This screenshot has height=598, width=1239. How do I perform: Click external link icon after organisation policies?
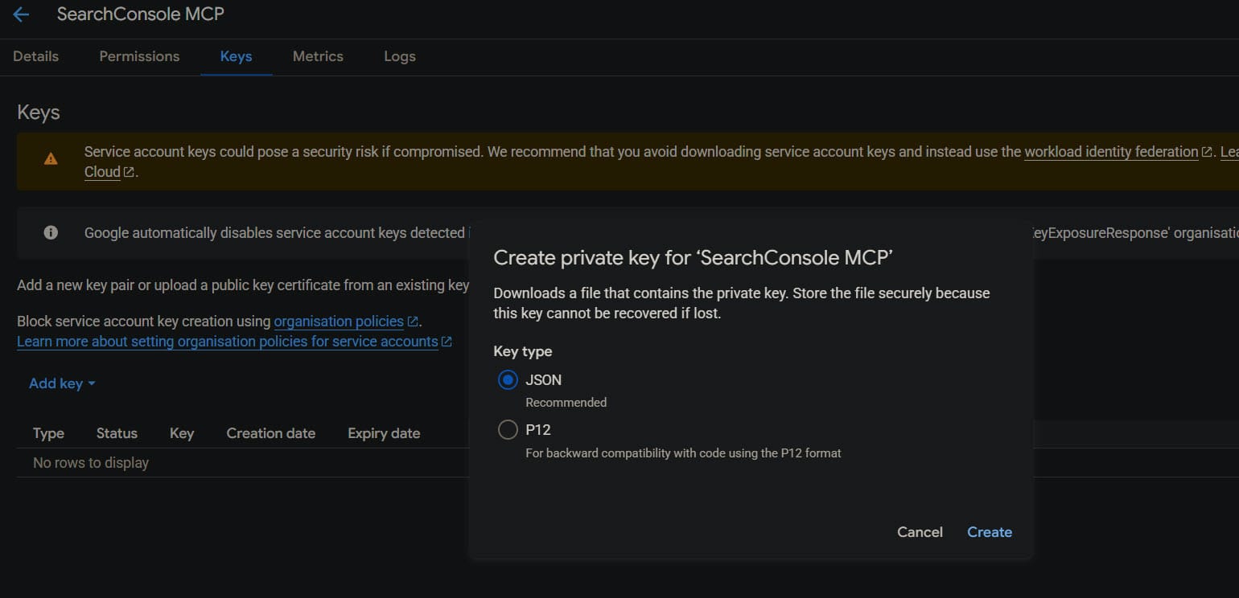click(413, 322)
